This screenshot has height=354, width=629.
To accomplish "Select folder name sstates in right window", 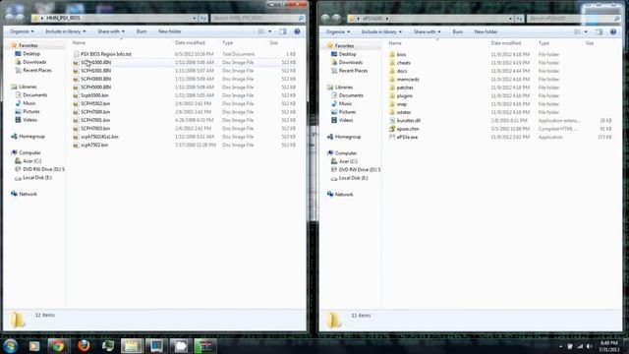I will click(404, 112).
